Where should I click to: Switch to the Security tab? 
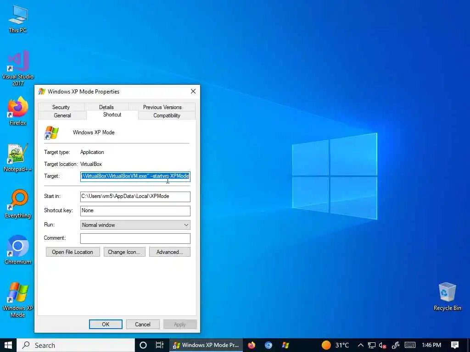click(61, 107)
